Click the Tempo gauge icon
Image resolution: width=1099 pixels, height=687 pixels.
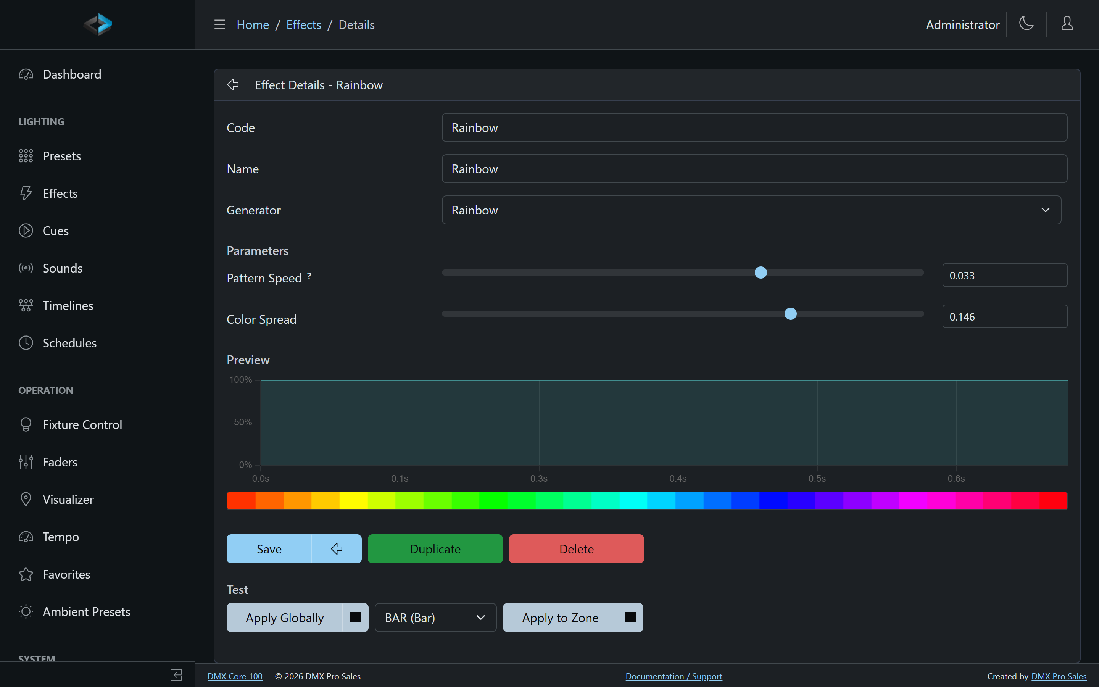click(26, 537)
